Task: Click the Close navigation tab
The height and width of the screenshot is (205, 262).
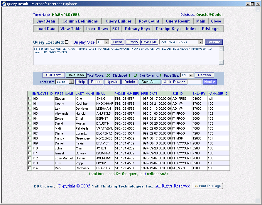Action: tap(216, 21)
